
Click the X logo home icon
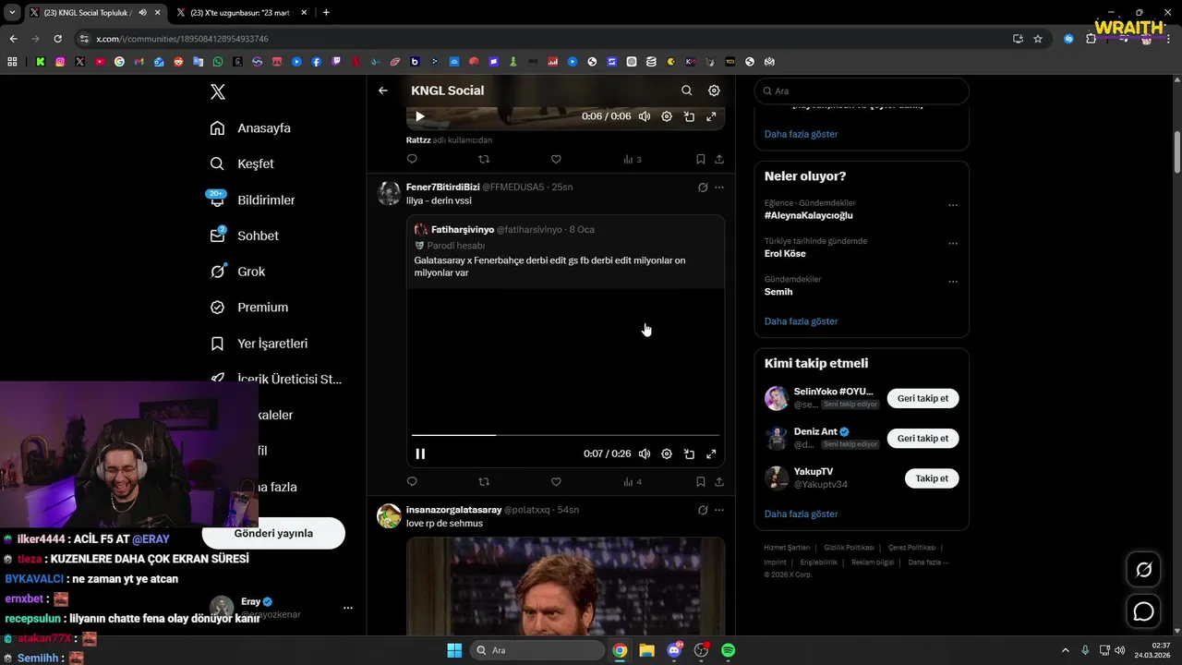click(218, 91)
